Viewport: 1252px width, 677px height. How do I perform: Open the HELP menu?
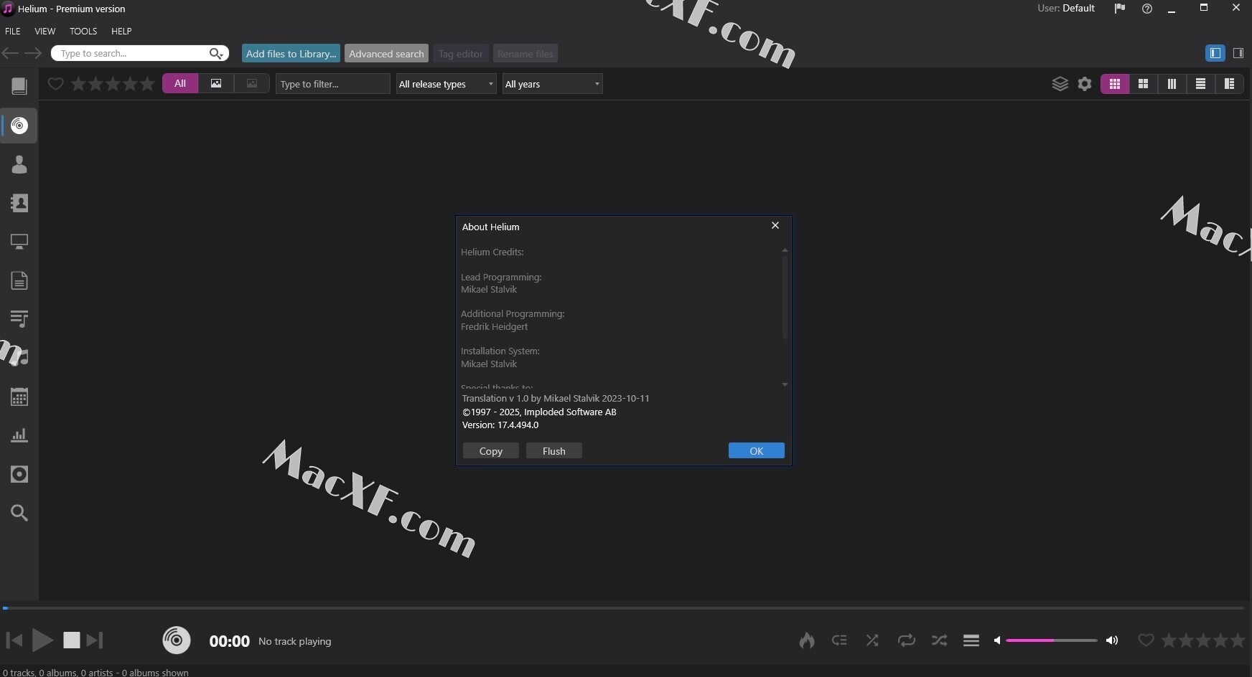click(121, 32)
